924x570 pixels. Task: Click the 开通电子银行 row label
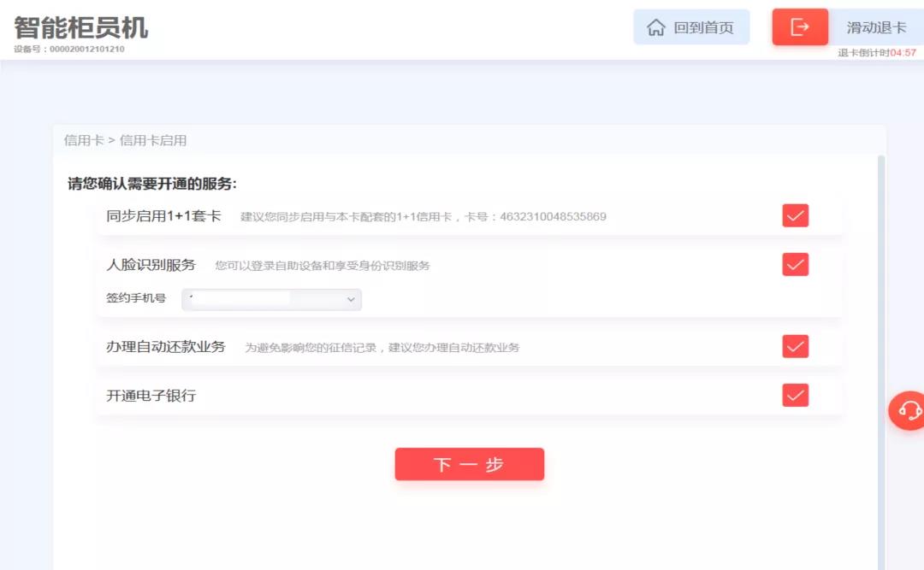[x=151, y=396]
